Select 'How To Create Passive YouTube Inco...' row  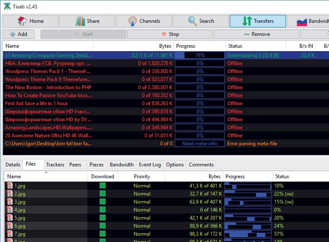tap(166, 95)
